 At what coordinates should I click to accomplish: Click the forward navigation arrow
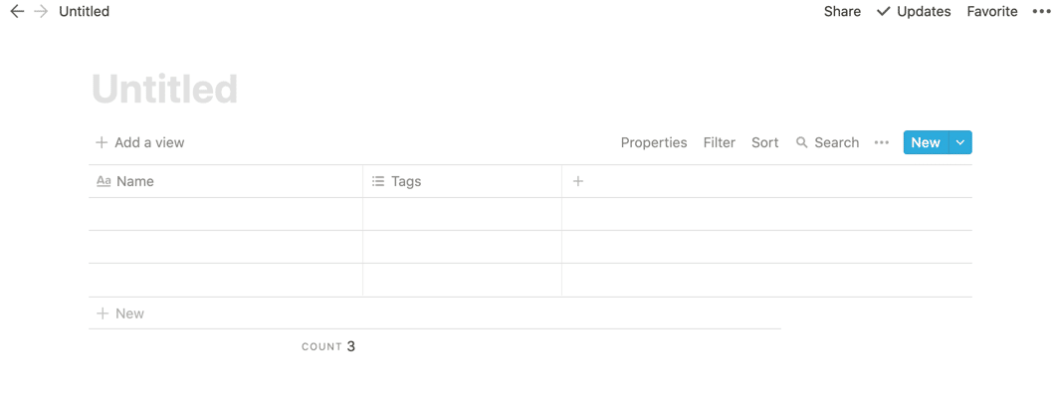[41, 12]
